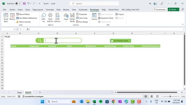The height and width of the screenshot is (105, 186).
Task: Click inside the worksheet search text box
Action: (62, 41)
